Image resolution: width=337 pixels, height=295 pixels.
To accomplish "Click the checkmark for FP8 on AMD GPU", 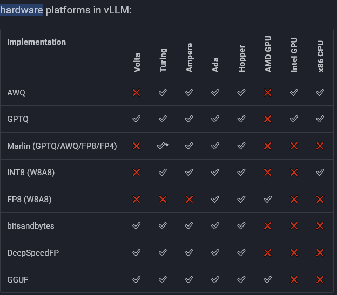I will (267, 199).
